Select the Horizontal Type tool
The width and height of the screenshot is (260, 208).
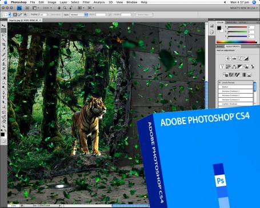point(3,97)
